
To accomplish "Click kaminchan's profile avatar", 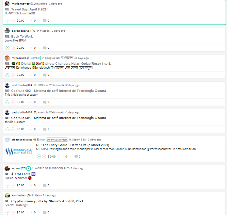I will click(x=7, y=195).
